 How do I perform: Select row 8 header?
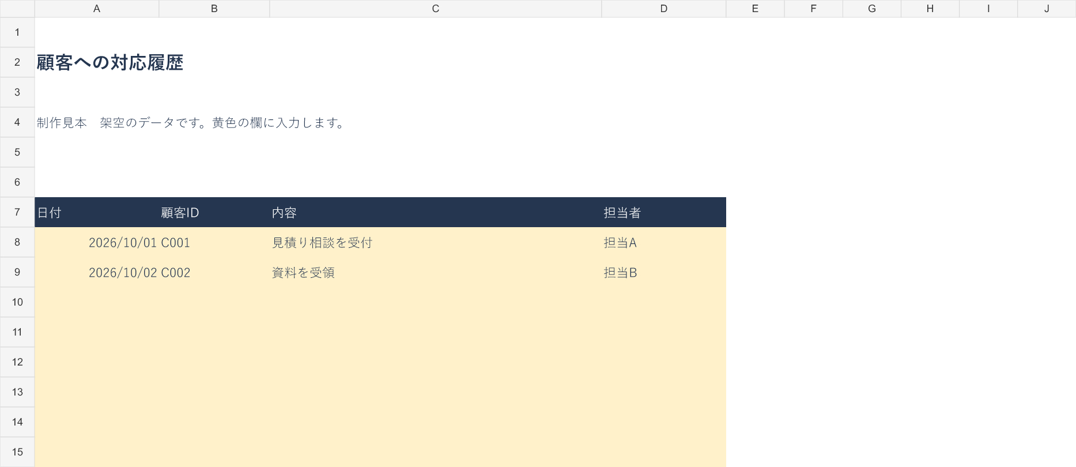click(17, 242)
